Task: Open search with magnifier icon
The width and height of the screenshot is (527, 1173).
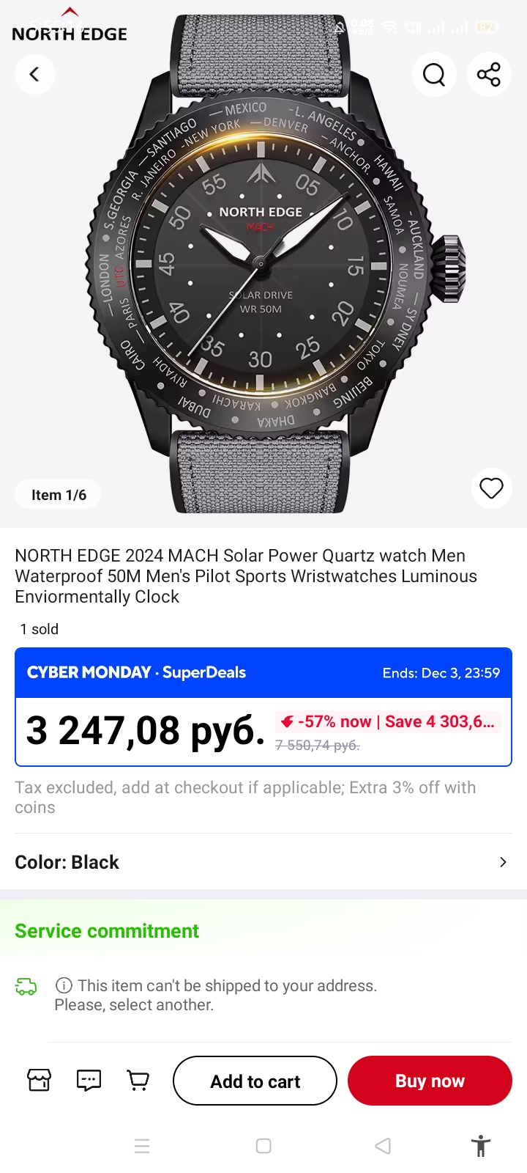Action: pos(434,74)
